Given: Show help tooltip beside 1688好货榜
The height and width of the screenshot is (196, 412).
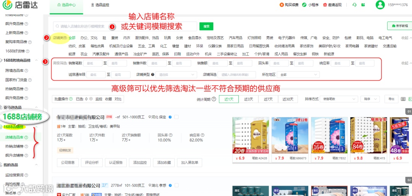Looking at the screenshot, I should (x=27, y=51).
